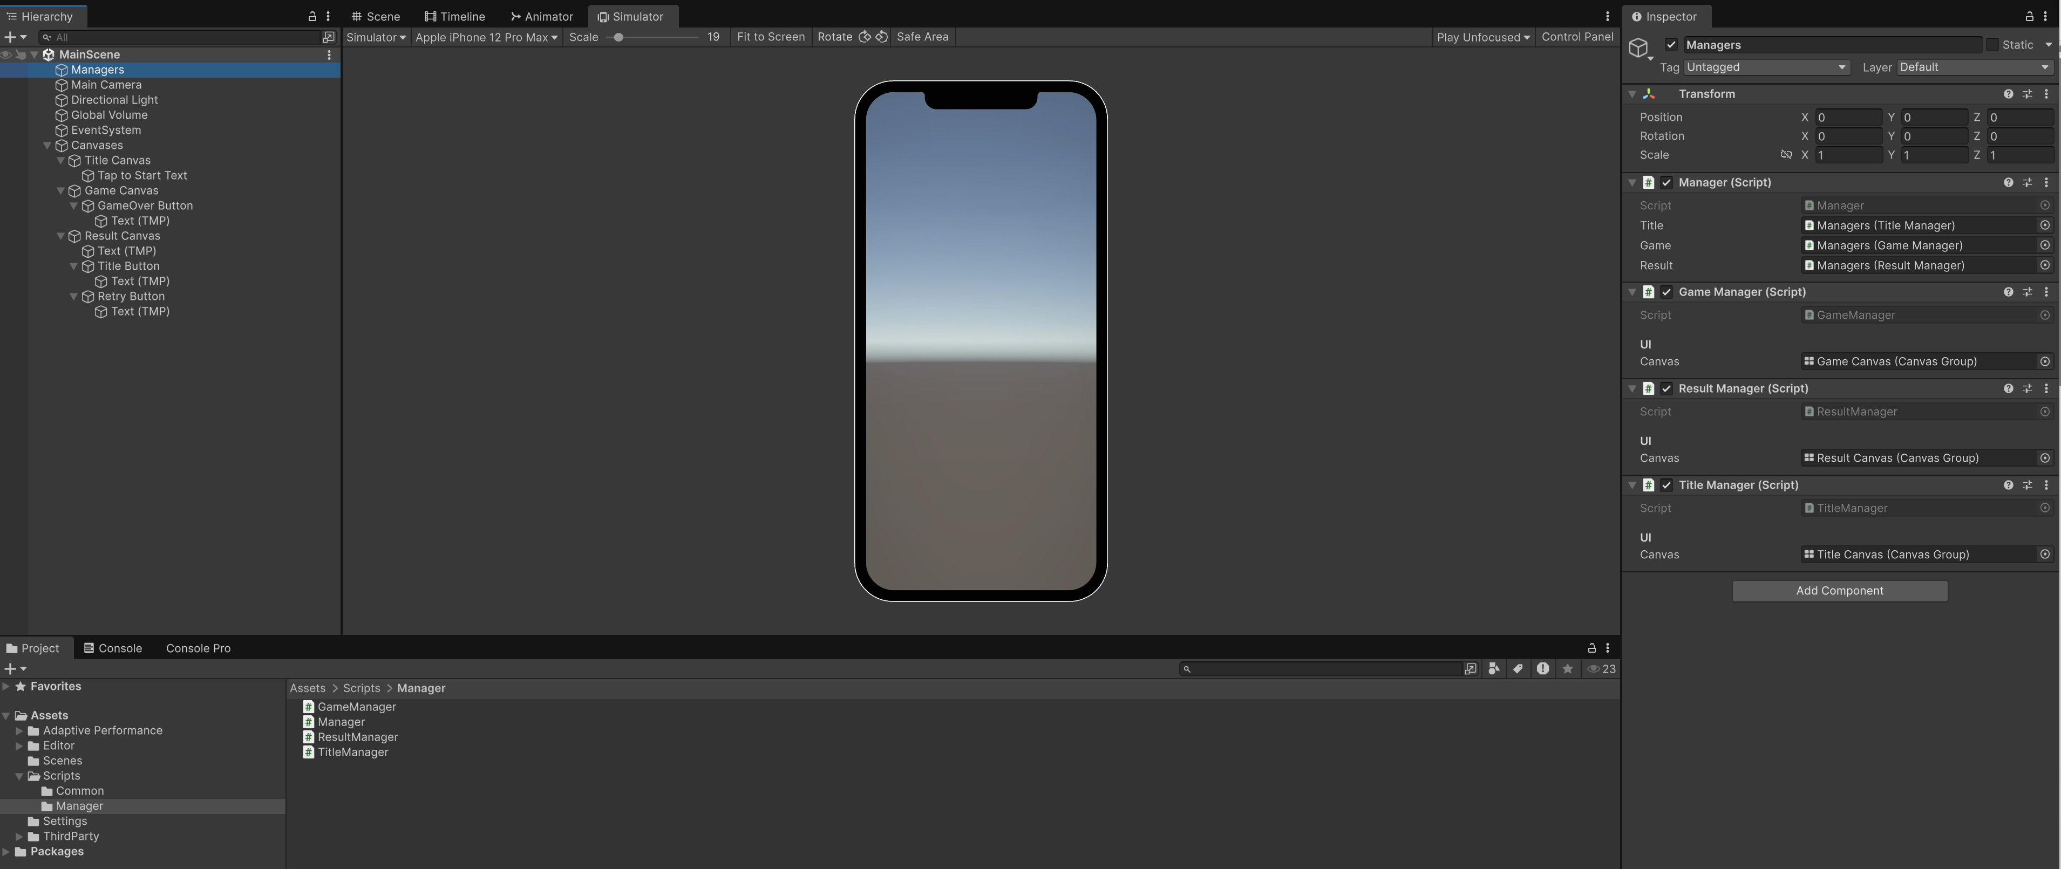Open the Tag dropdown showing Untagged
The height and width of the screenshot is (869, 2061).
point(1766,67)
